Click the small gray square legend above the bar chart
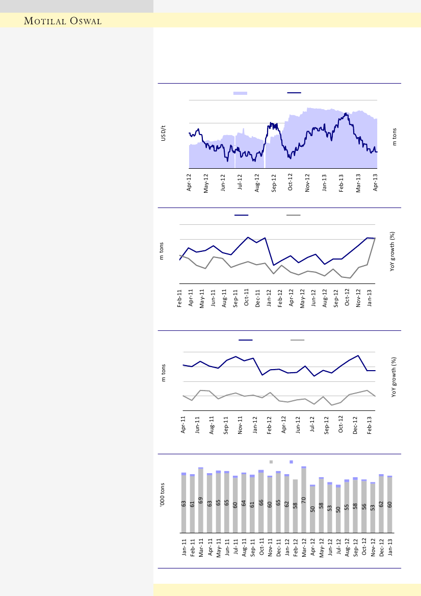The height and width of the screenshot is (596, 421). click(x=271, y=462)
